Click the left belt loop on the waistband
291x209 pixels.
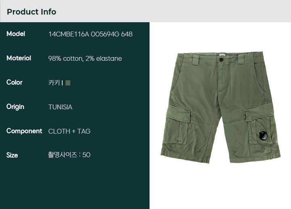pyautogui.click(x=196, y=60)
